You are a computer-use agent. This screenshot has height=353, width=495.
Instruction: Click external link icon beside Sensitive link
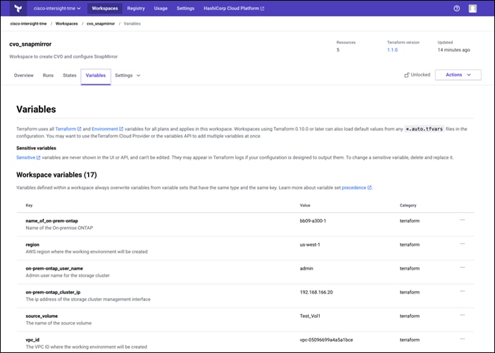[38, 158]
